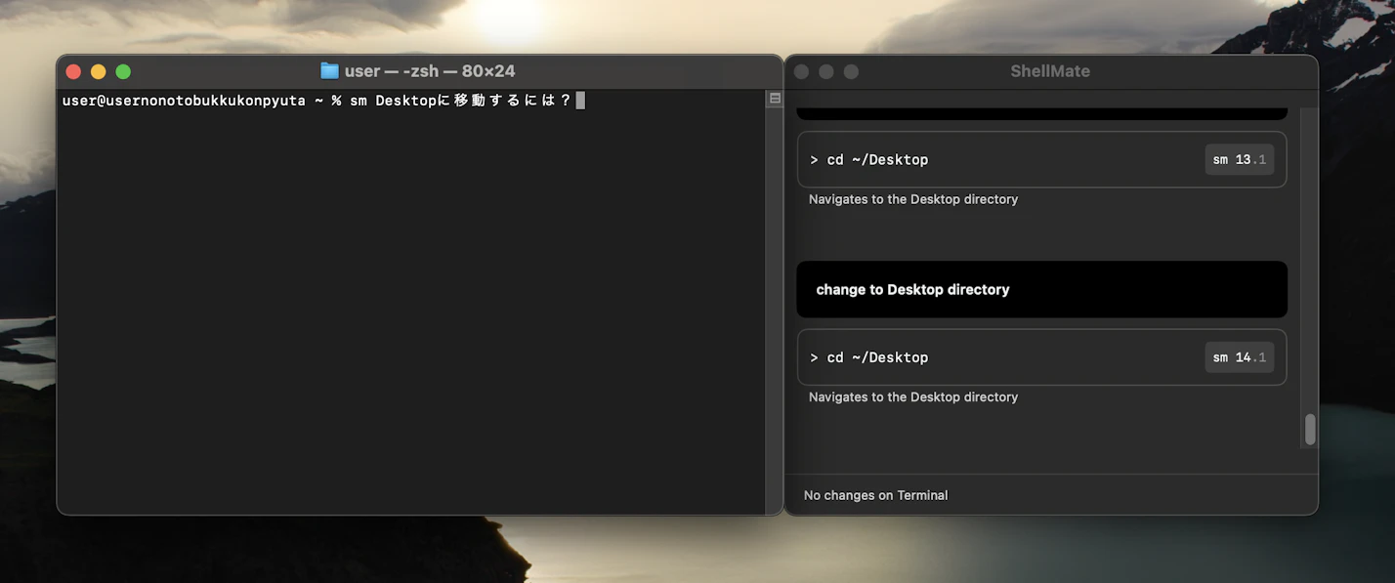Click the green zoom light on Terminal
1395x583 pixels.
coord(123,71)
